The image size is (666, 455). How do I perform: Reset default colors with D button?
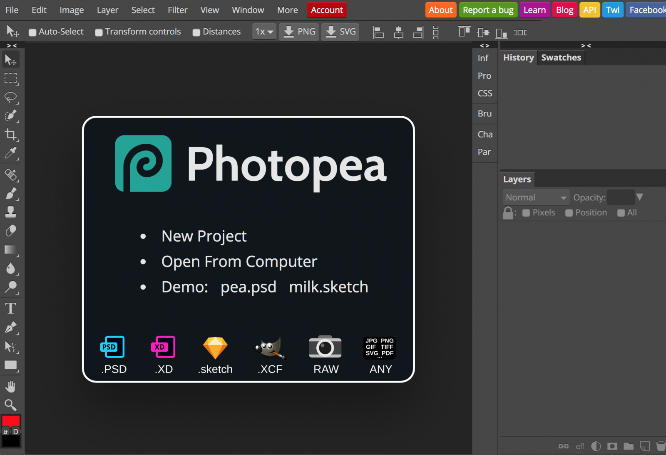tap(16, 432)
